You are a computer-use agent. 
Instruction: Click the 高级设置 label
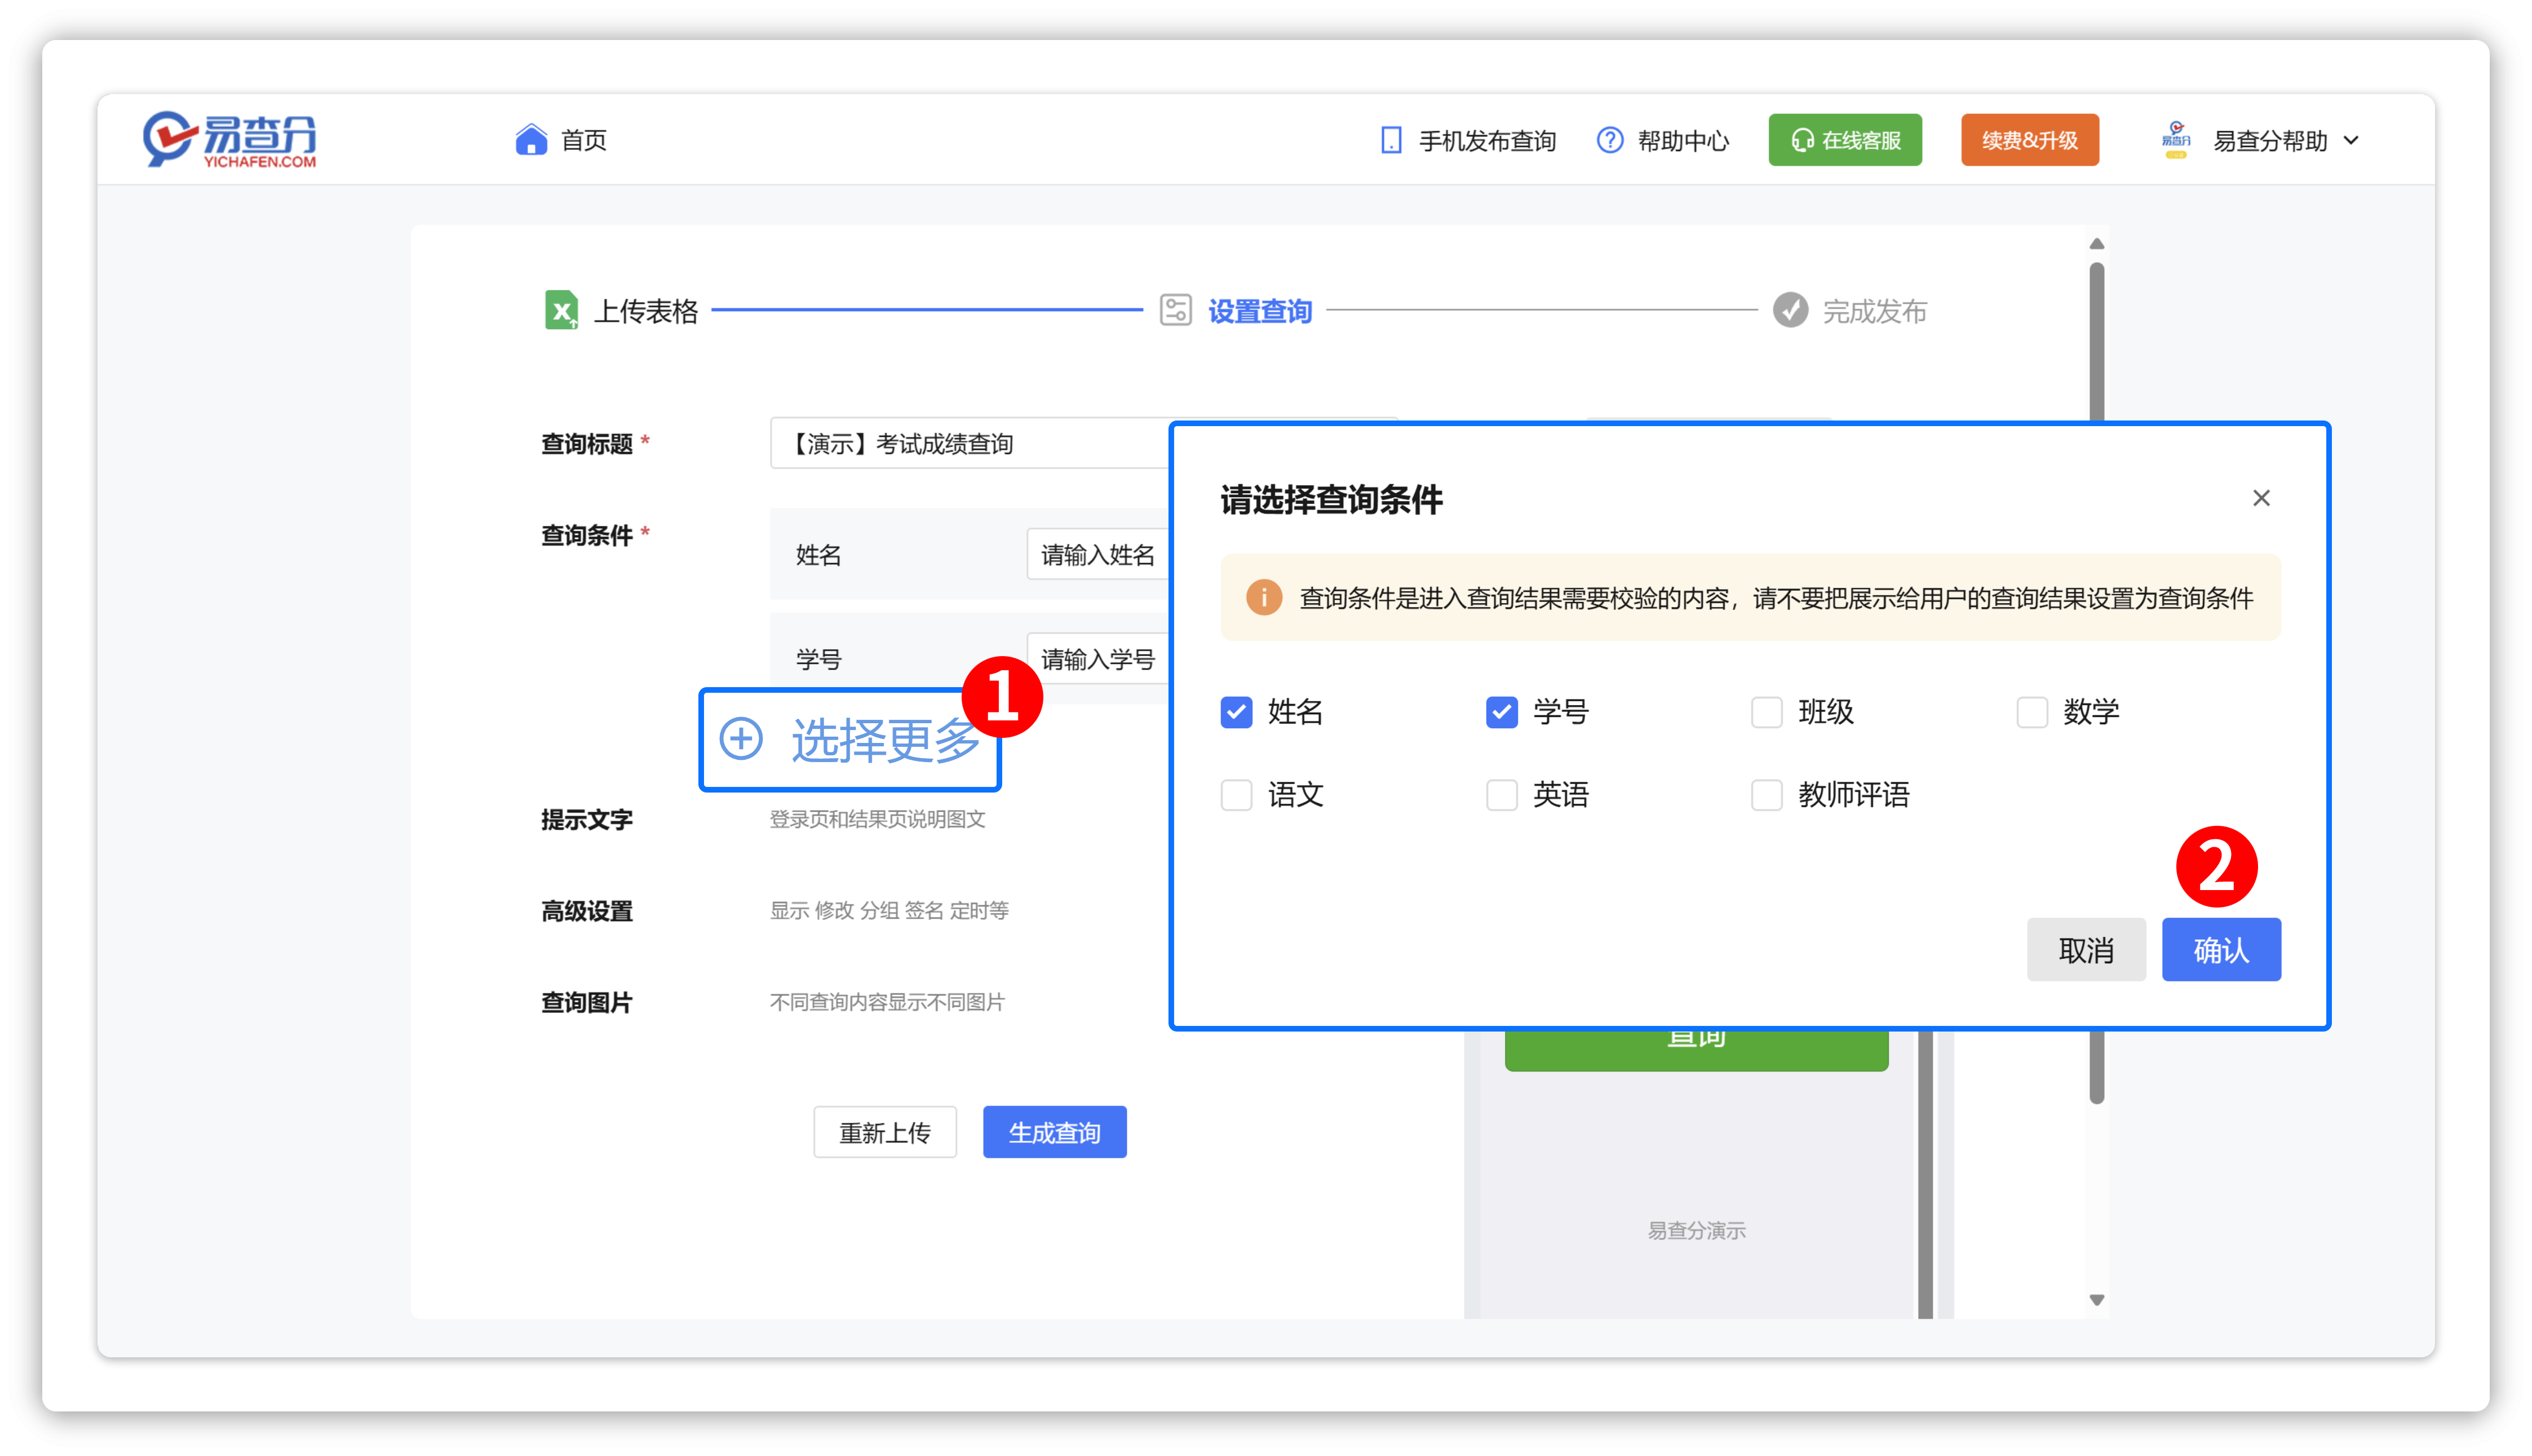(586, 911)
